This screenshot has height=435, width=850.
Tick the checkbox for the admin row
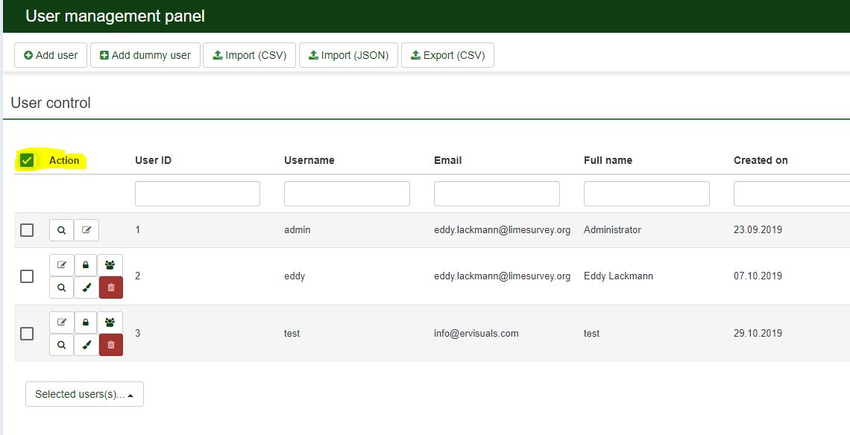27,230
